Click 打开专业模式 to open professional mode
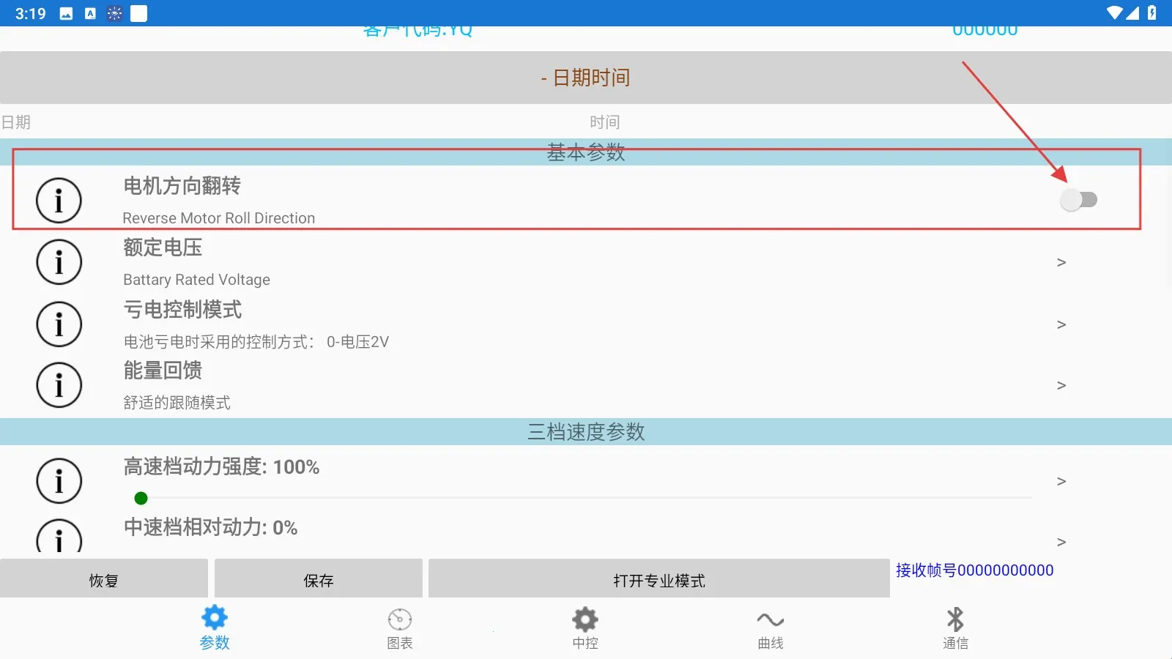1172x659 pixels. point(658,579)
